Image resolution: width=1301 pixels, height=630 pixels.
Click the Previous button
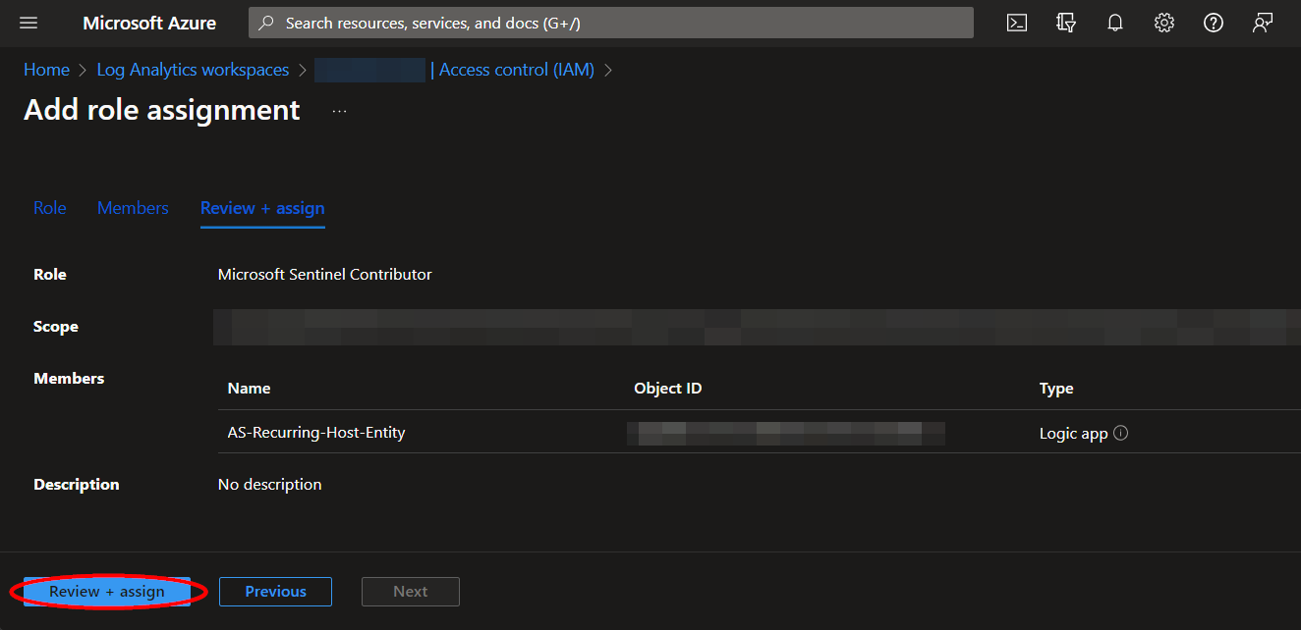[275, 592]
